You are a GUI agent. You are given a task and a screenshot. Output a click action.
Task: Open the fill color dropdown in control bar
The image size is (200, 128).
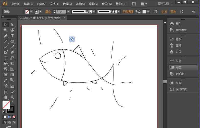31,12
